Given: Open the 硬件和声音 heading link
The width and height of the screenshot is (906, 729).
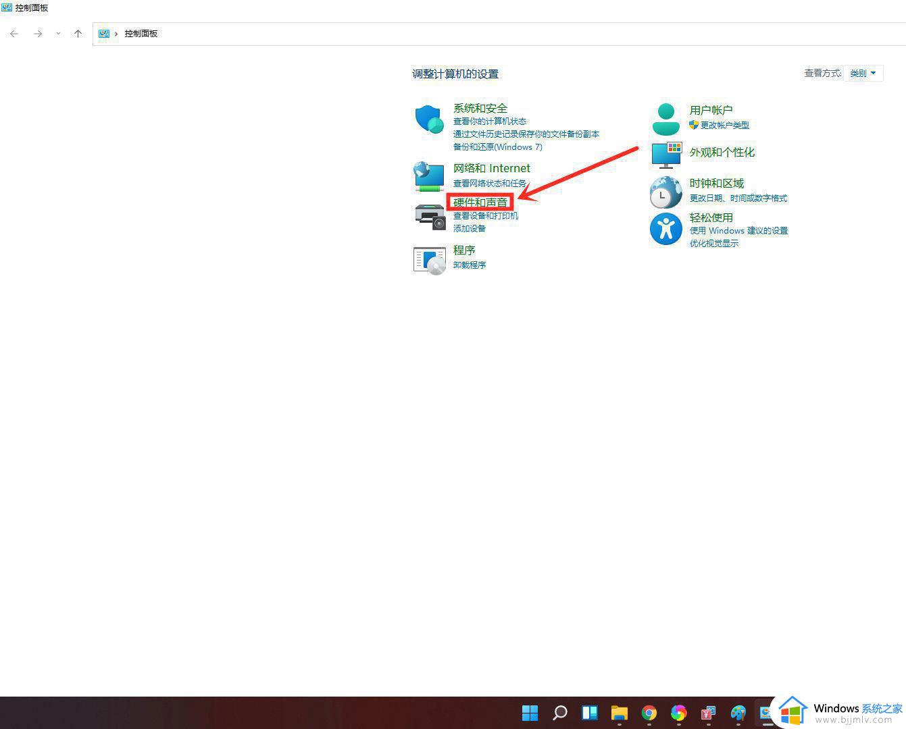Looking at the screenshot, I should pyautogui.click(x=480, y=202).
